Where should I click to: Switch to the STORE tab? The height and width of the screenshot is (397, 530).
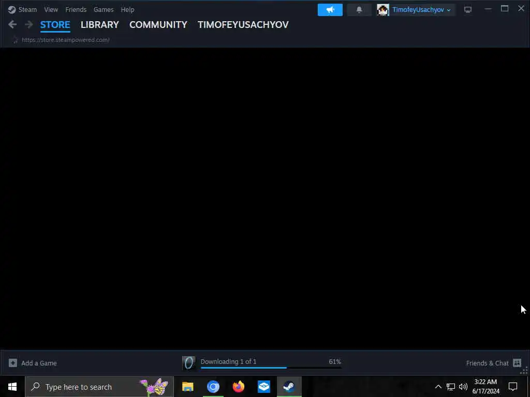(55, 25)
